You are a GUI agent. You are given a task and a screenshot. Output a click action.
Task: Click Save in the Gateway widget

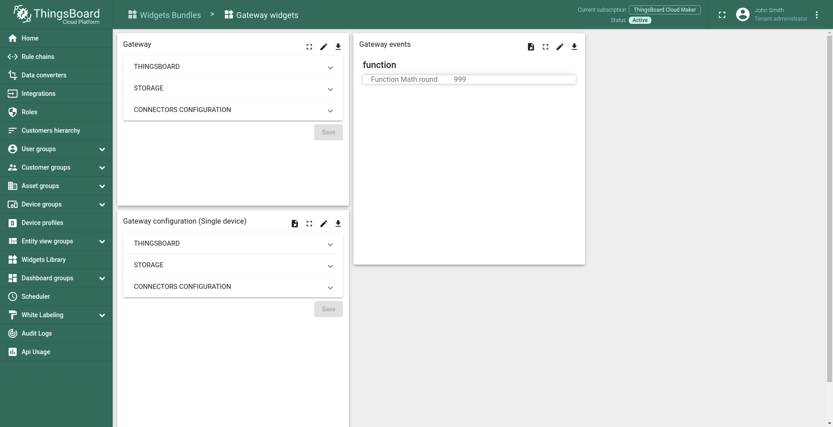click(x=329, y=132)
